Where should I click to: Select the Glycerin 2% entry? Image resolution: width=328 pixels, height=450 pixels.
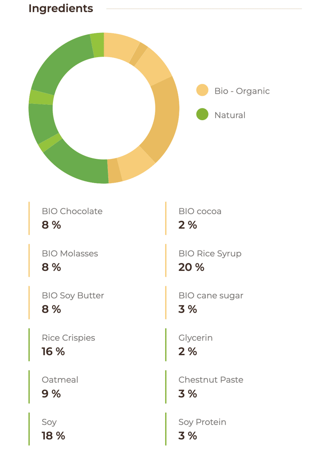click(x=195, y=345)
